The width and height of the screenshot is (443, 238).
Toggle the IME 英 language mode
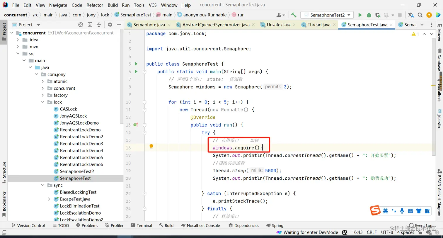coord(385,211)
